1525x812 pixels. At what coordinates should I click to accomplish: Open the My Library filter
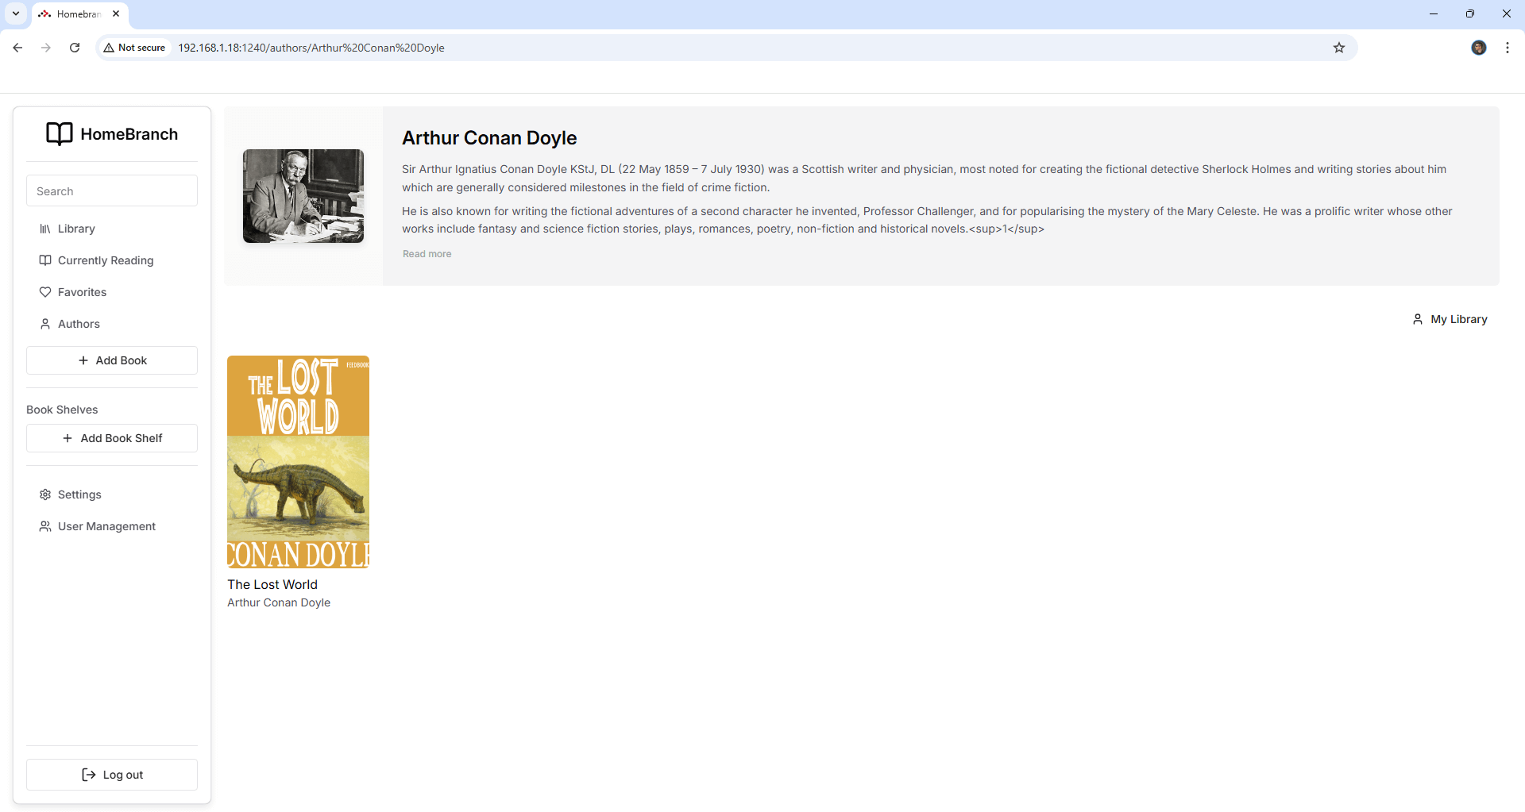[x=1450, y=319]
